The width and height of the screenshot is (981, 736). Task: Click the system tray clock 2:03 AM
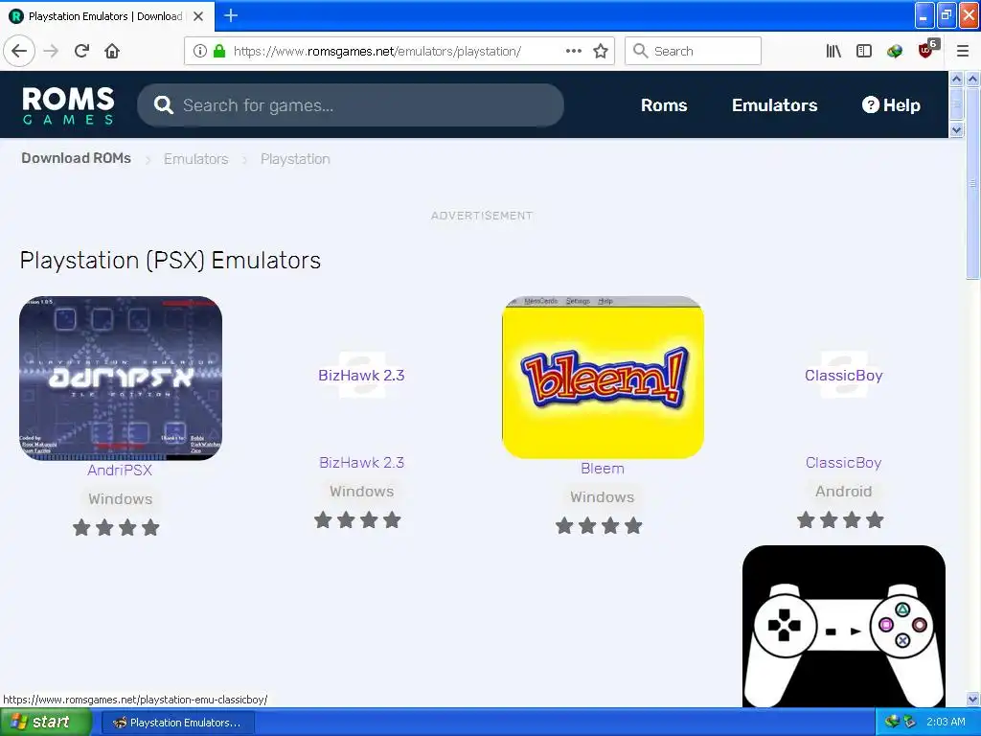(x=946, y=722)
